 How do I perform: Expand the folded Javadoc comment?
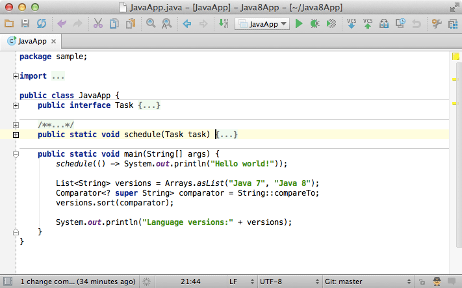tap(16, 125)
